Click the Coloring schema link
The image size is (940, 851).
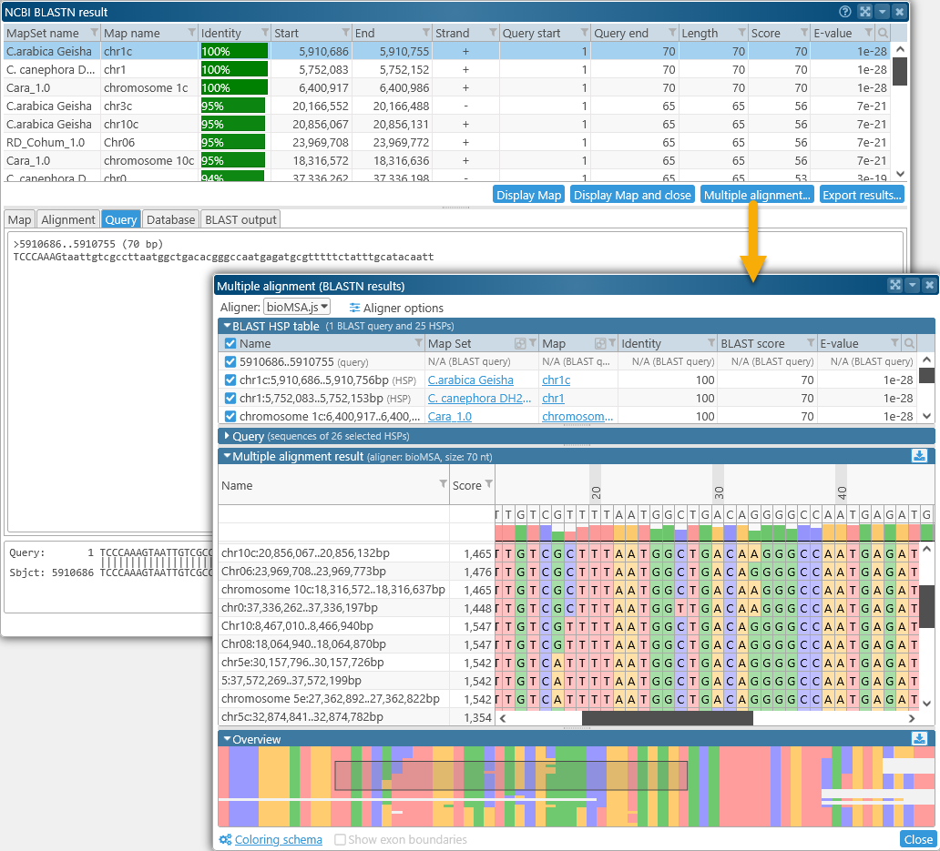(x=278, y=839)
